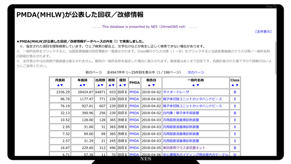Screen dimensions: 291x164
Task: Sort 報告日 column descending arrow
Action: coord(154,85)
